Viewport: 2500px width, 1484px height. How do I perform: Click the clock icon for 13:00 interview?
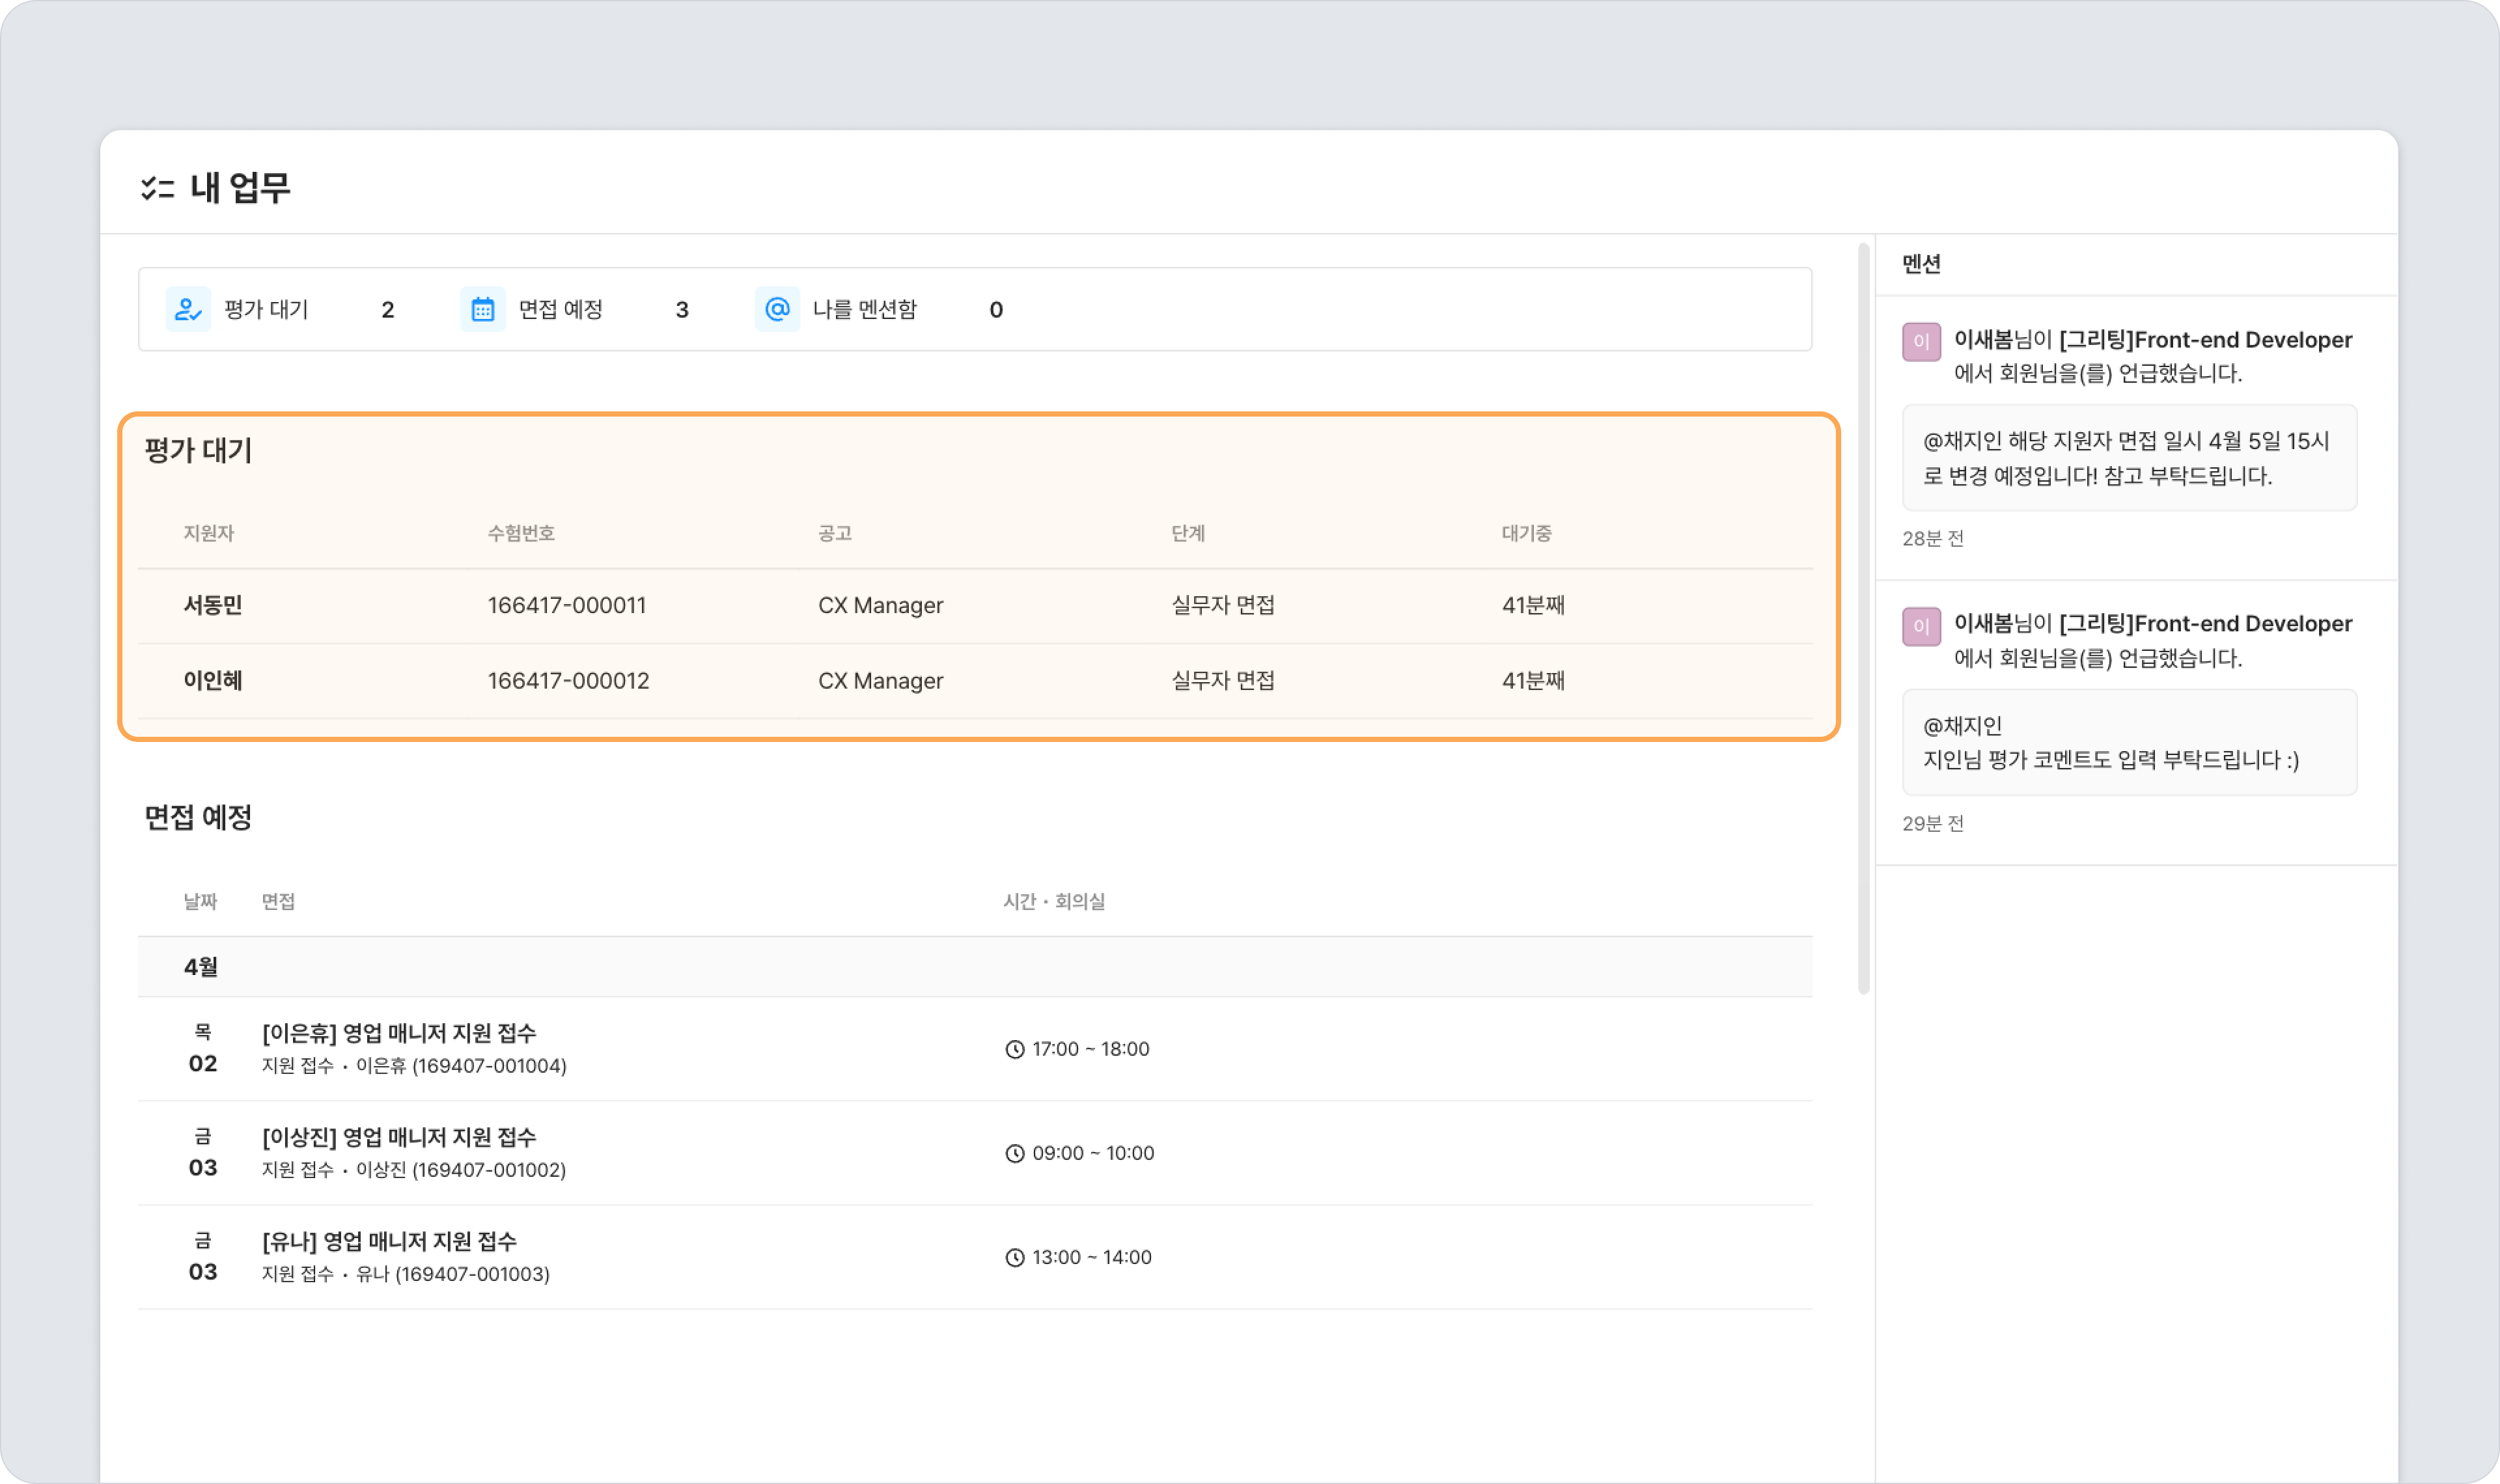tap(1015, 1258)
